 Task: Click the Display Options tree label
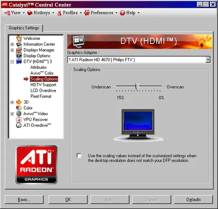point(37,56)
